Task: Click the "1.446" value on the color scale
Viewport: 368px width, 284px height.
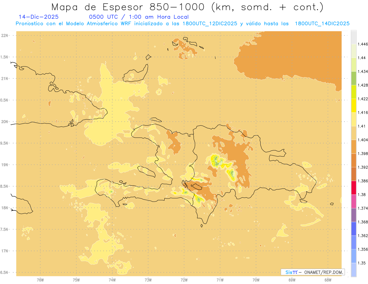Action: [363, 44]
